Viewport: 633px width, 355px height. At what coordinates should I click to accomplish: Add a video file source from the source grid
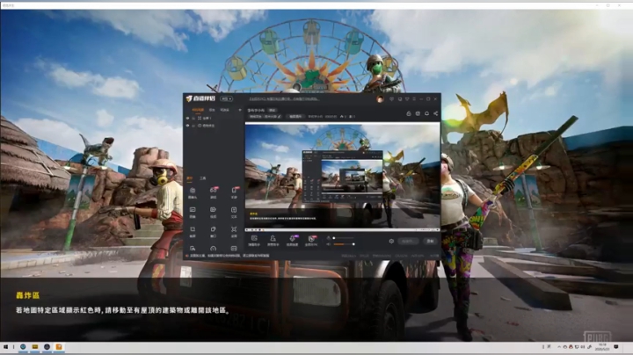[x=213, y=212]
